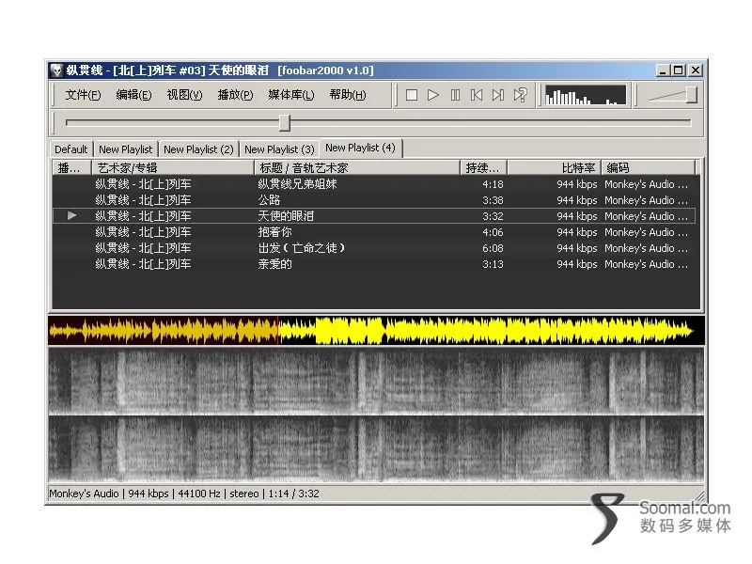Click the spectrum visualization in the toolbar

[x=586, y=95]
